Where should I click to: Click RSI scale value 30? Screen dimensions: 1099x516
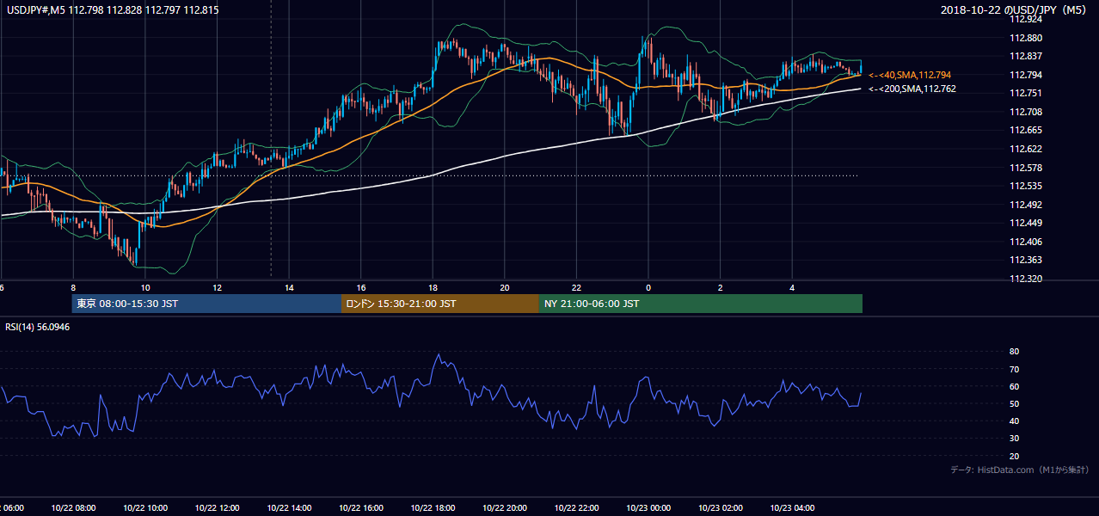click(x=1014, y=439)
